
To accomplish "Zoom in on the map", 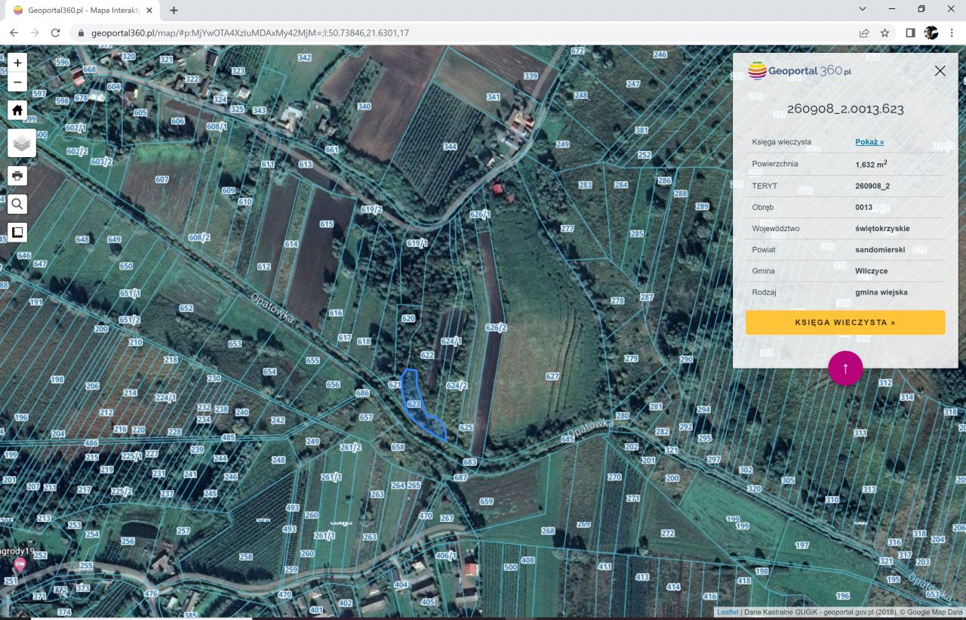I will click(17, 63).
